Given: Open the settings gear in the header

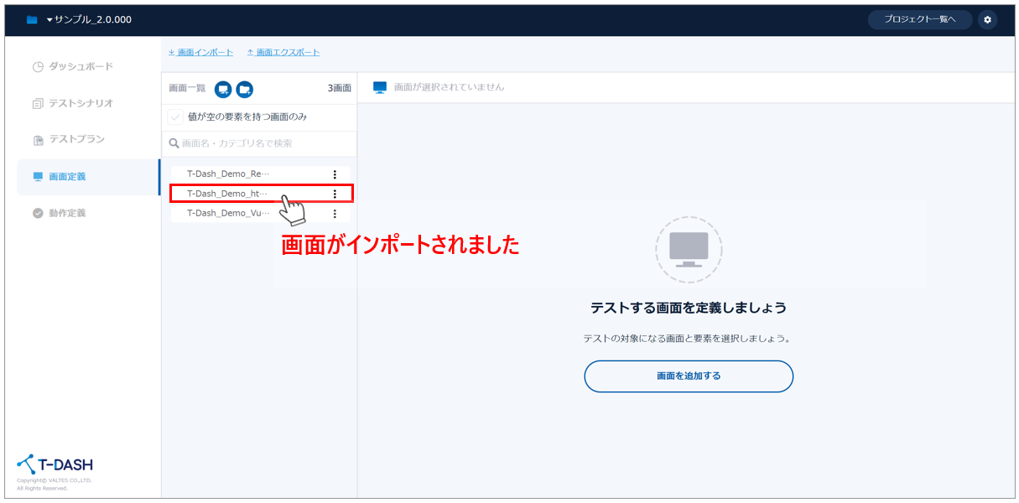Looking at the screenshot, I should point(987,19).
